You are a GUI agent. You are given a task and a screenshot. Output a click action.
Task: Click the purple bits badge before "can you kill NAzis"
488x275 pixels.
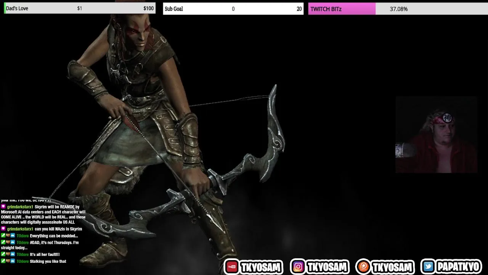pyautogui.click(x=3, y=229)
